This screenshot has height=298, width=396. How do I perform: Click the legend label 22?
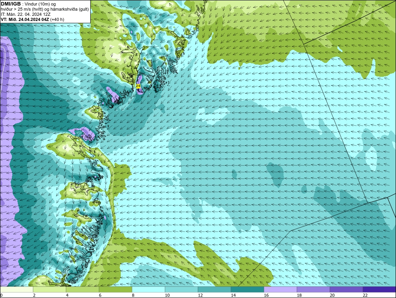click(x=365, y=295)
